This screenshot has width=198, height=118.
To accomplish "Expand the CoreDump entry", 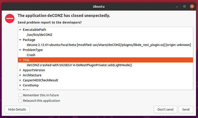I will pos(20,85).
